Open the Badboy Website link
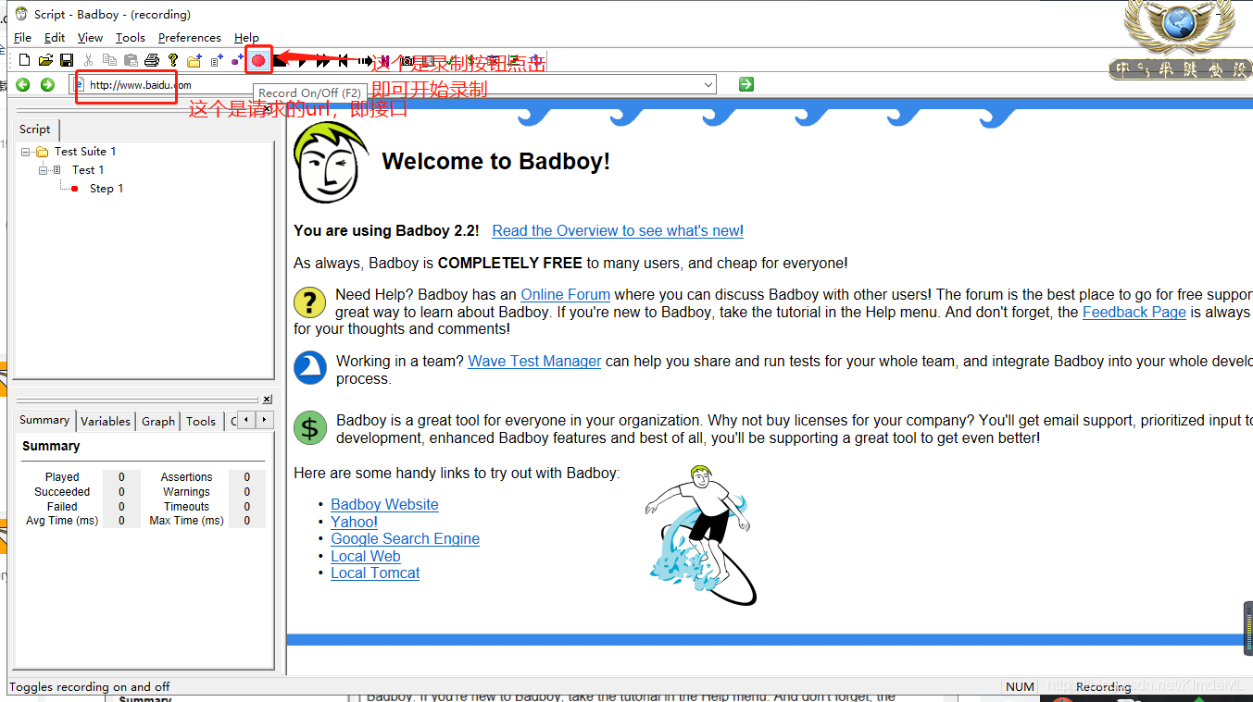Image resolution: width=1253 pixels, height=702 pixels. click(384, 505)
